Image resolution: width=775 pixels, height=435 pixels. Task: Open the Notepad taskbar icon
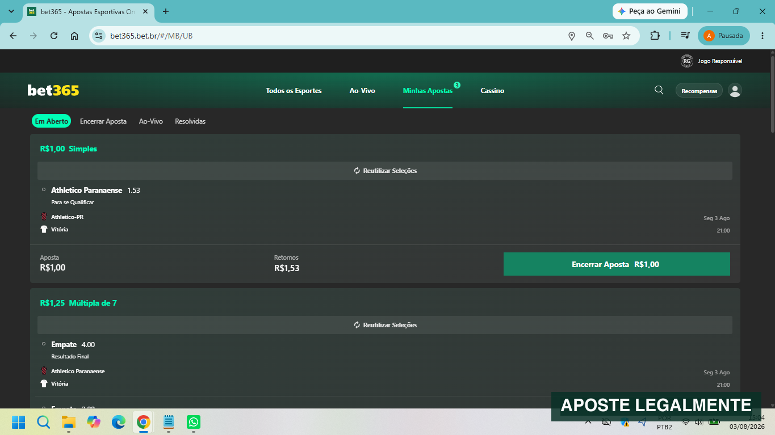pyautogui.click(x=169, y=422)
